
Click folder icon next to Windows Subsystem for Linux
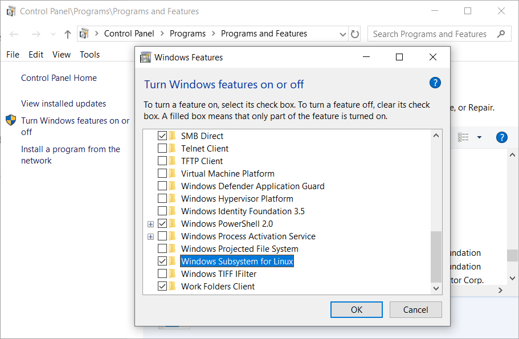[172, 261]
